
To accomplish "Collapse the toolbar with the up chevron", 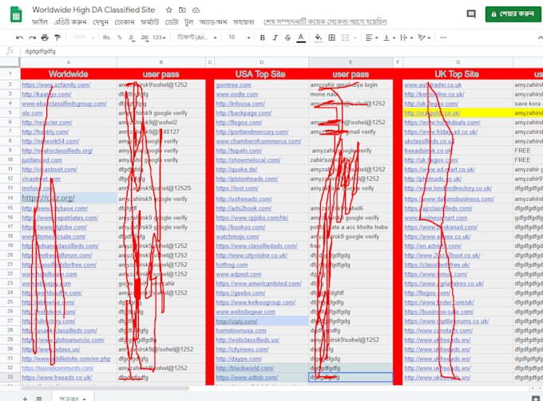I will (540, 37).
